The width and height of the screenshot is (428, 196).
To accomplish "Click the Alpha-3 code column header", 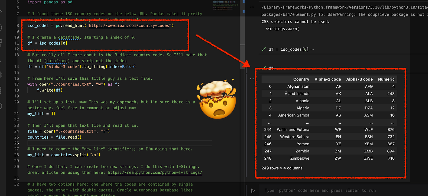I will tap(360, 79).
